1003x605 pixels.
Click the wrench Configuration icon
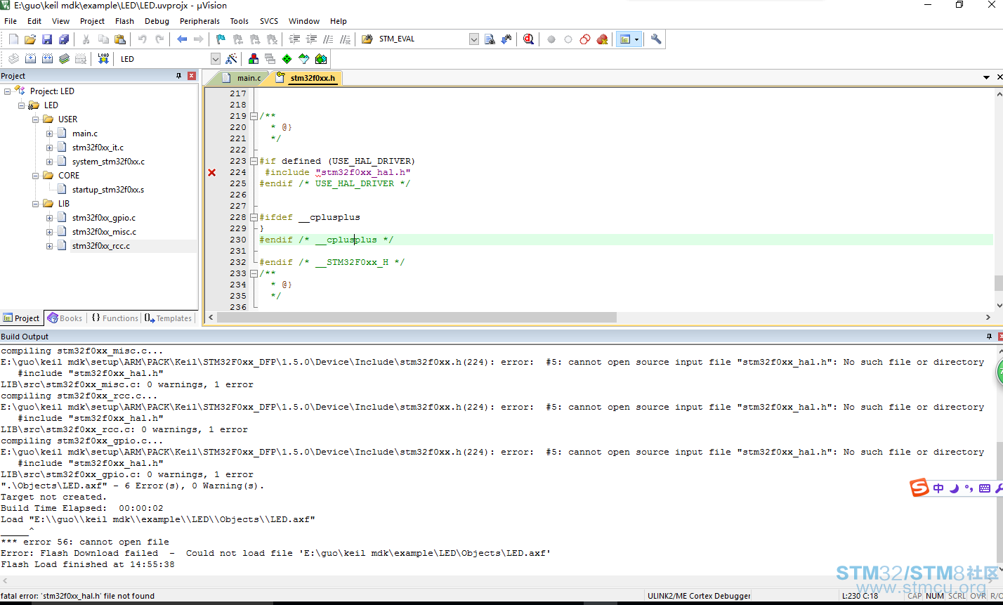(656, 39)
